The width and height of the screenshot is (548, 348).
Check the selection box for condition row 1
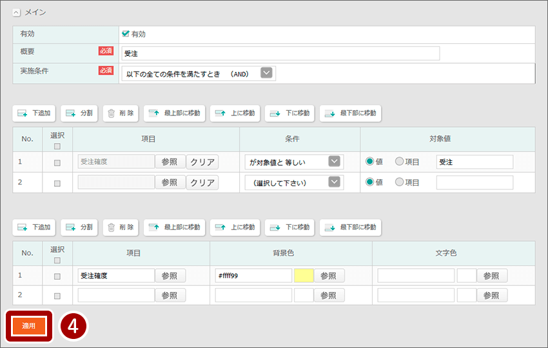(57, 163)
